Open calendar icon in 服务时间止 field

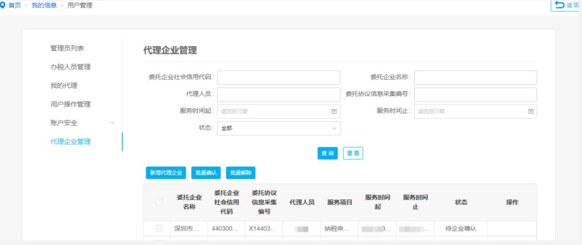point(531,112)
